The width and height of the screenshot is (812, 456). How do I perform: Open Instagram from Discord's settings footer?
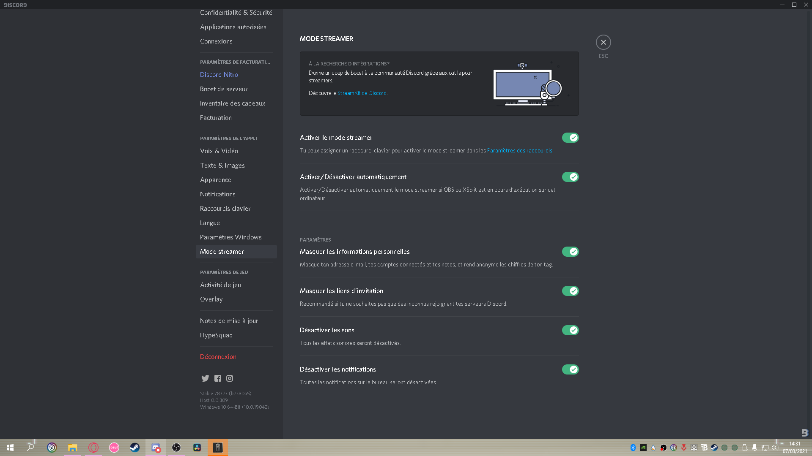229,378
